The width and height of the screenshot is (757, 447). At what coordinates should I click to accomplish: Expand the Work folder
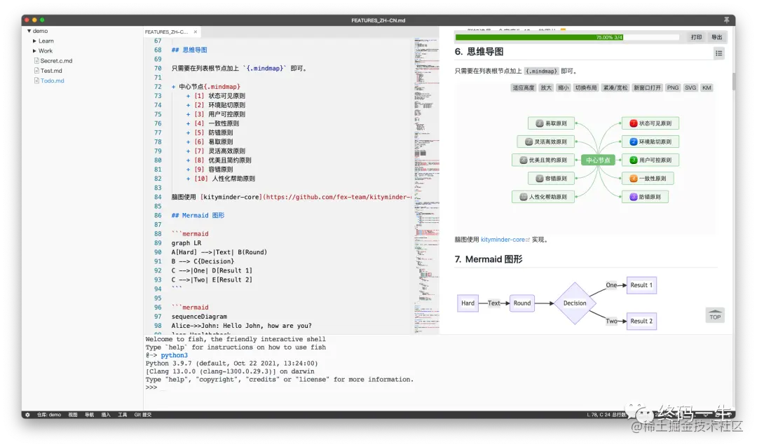[x=34, y=50]
